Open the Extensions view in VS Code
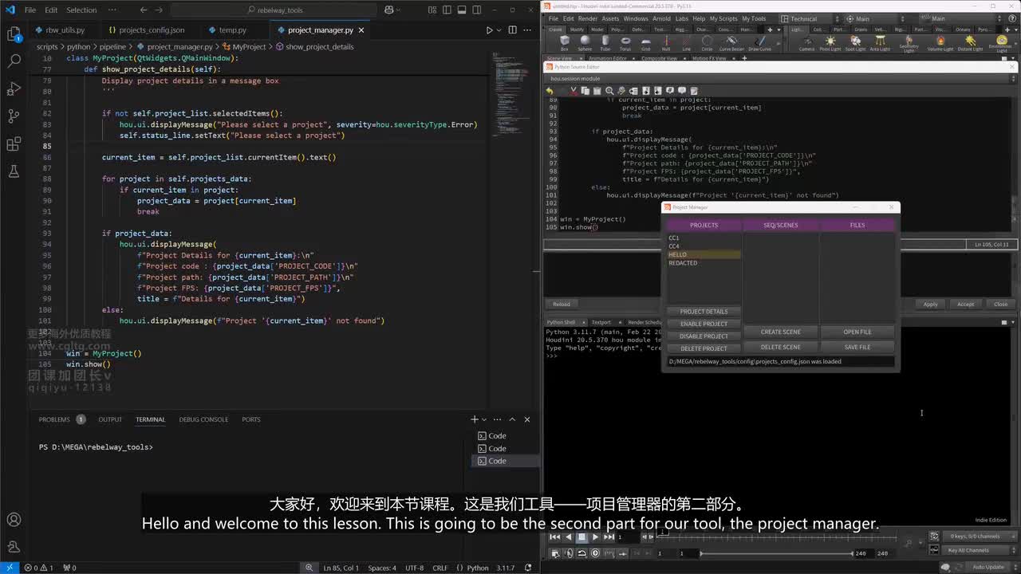Screen dimensions: 1021x574 point(14,144)
